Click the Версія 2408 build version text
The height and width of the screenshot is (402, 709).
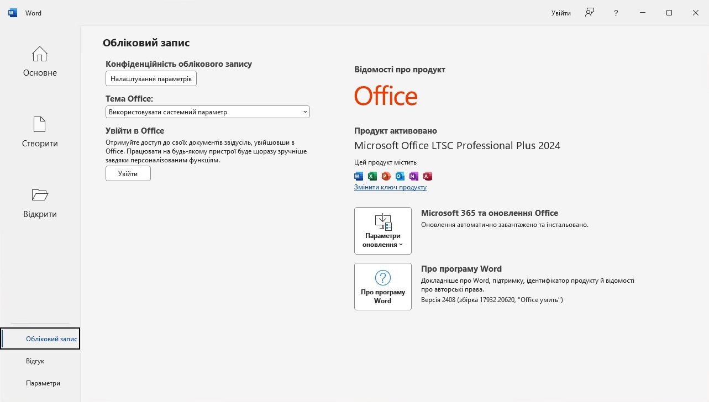pyautogui.click(x=492, y=300)
